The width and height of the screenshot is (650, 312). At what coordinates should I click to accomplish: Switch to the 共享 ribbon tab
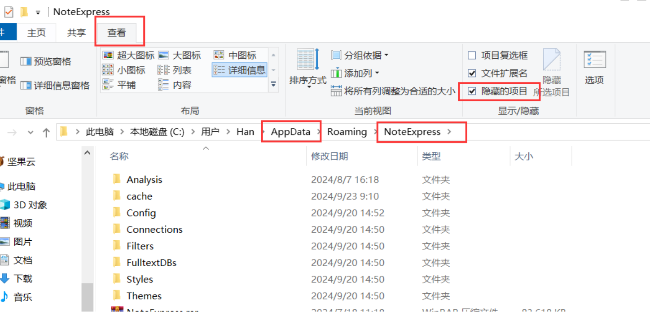pos(76,33)
